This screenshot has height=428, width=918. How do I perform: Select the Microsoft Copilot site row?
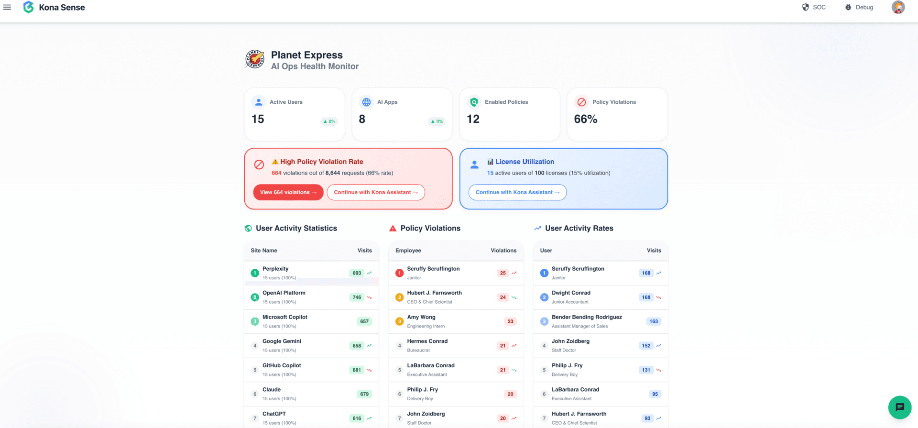311,321
